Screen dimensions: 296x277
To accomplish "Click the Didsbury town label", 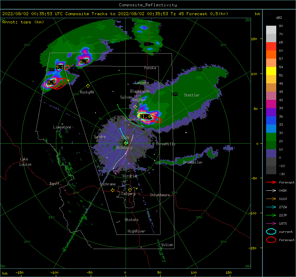I will [x=124, y=148].
